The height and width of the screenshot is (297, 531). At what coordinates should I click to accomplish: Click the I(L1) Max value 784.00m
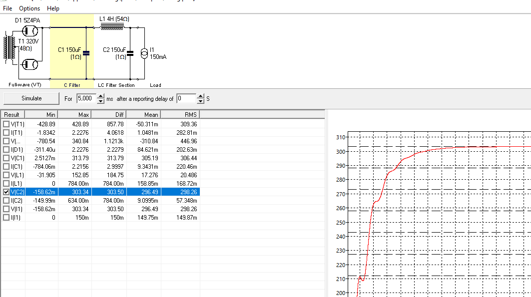tap(78, 183)
